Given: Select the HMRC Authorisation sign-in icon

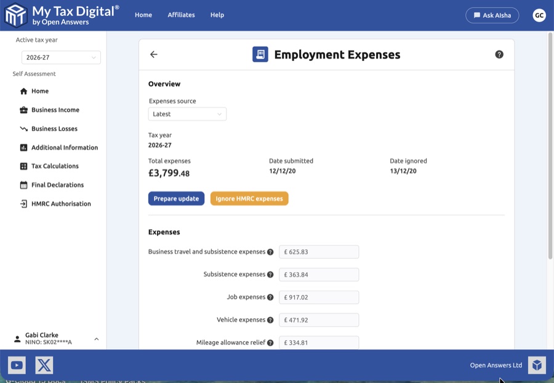Looking at the screenshot, I should coord(22,203).
